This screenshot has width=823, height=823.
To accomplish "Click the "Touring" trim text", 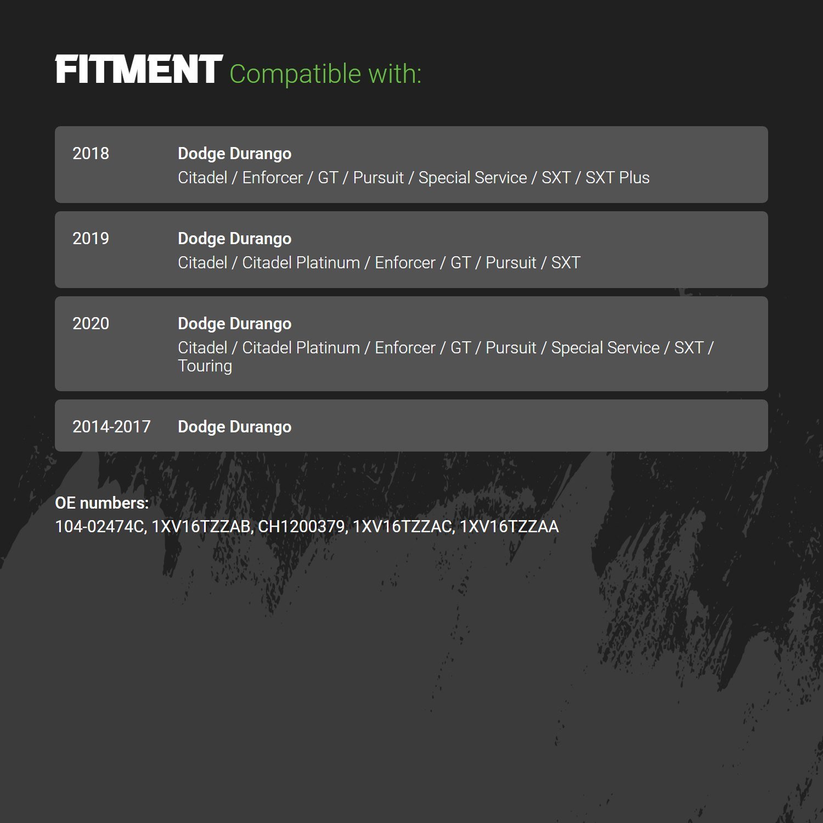I will pyautogui.click(x=205, y=366).
